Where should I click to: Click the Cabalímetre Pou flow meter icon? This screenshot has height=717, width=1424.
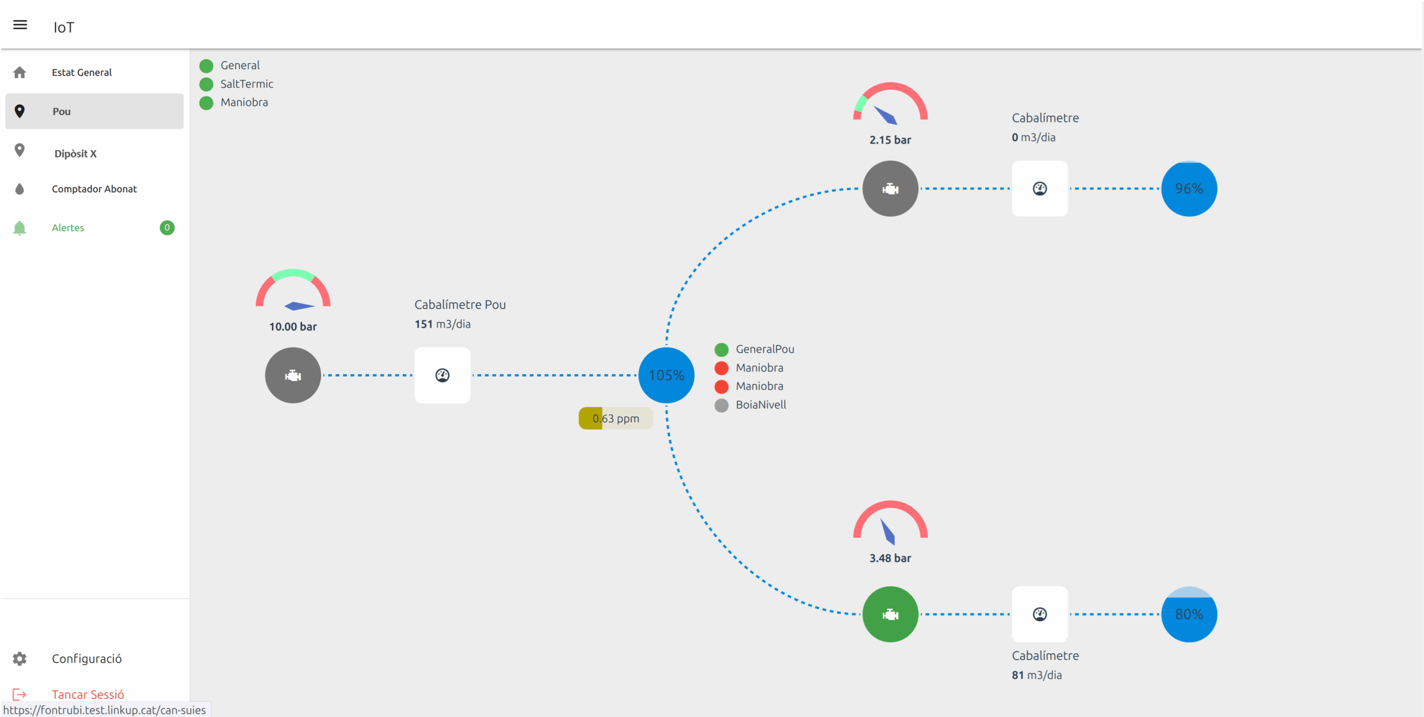pos(442,375)
